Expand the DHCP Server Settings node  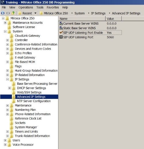point(10,88)
